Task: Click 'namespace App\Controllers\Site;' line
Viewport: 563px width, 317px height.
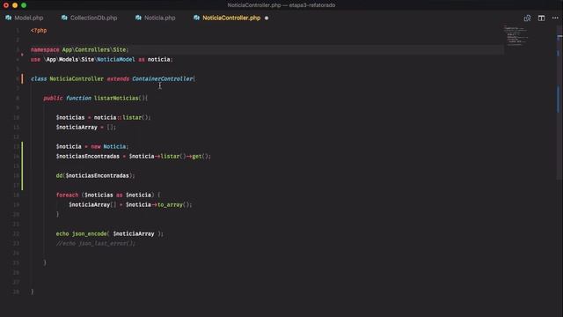Action: (79, 49)
